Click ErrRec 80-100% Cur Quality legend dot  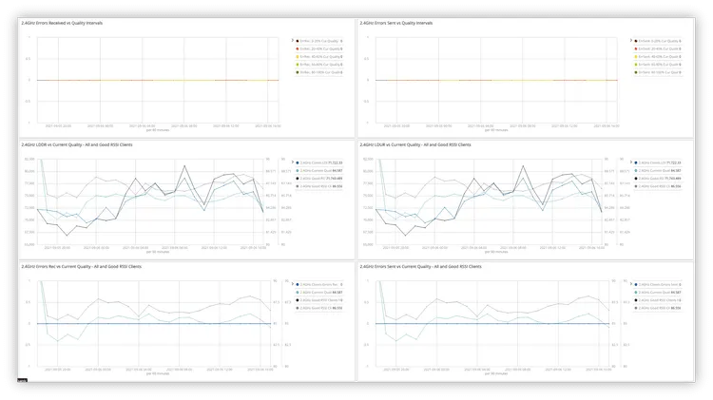coord(298,71)
